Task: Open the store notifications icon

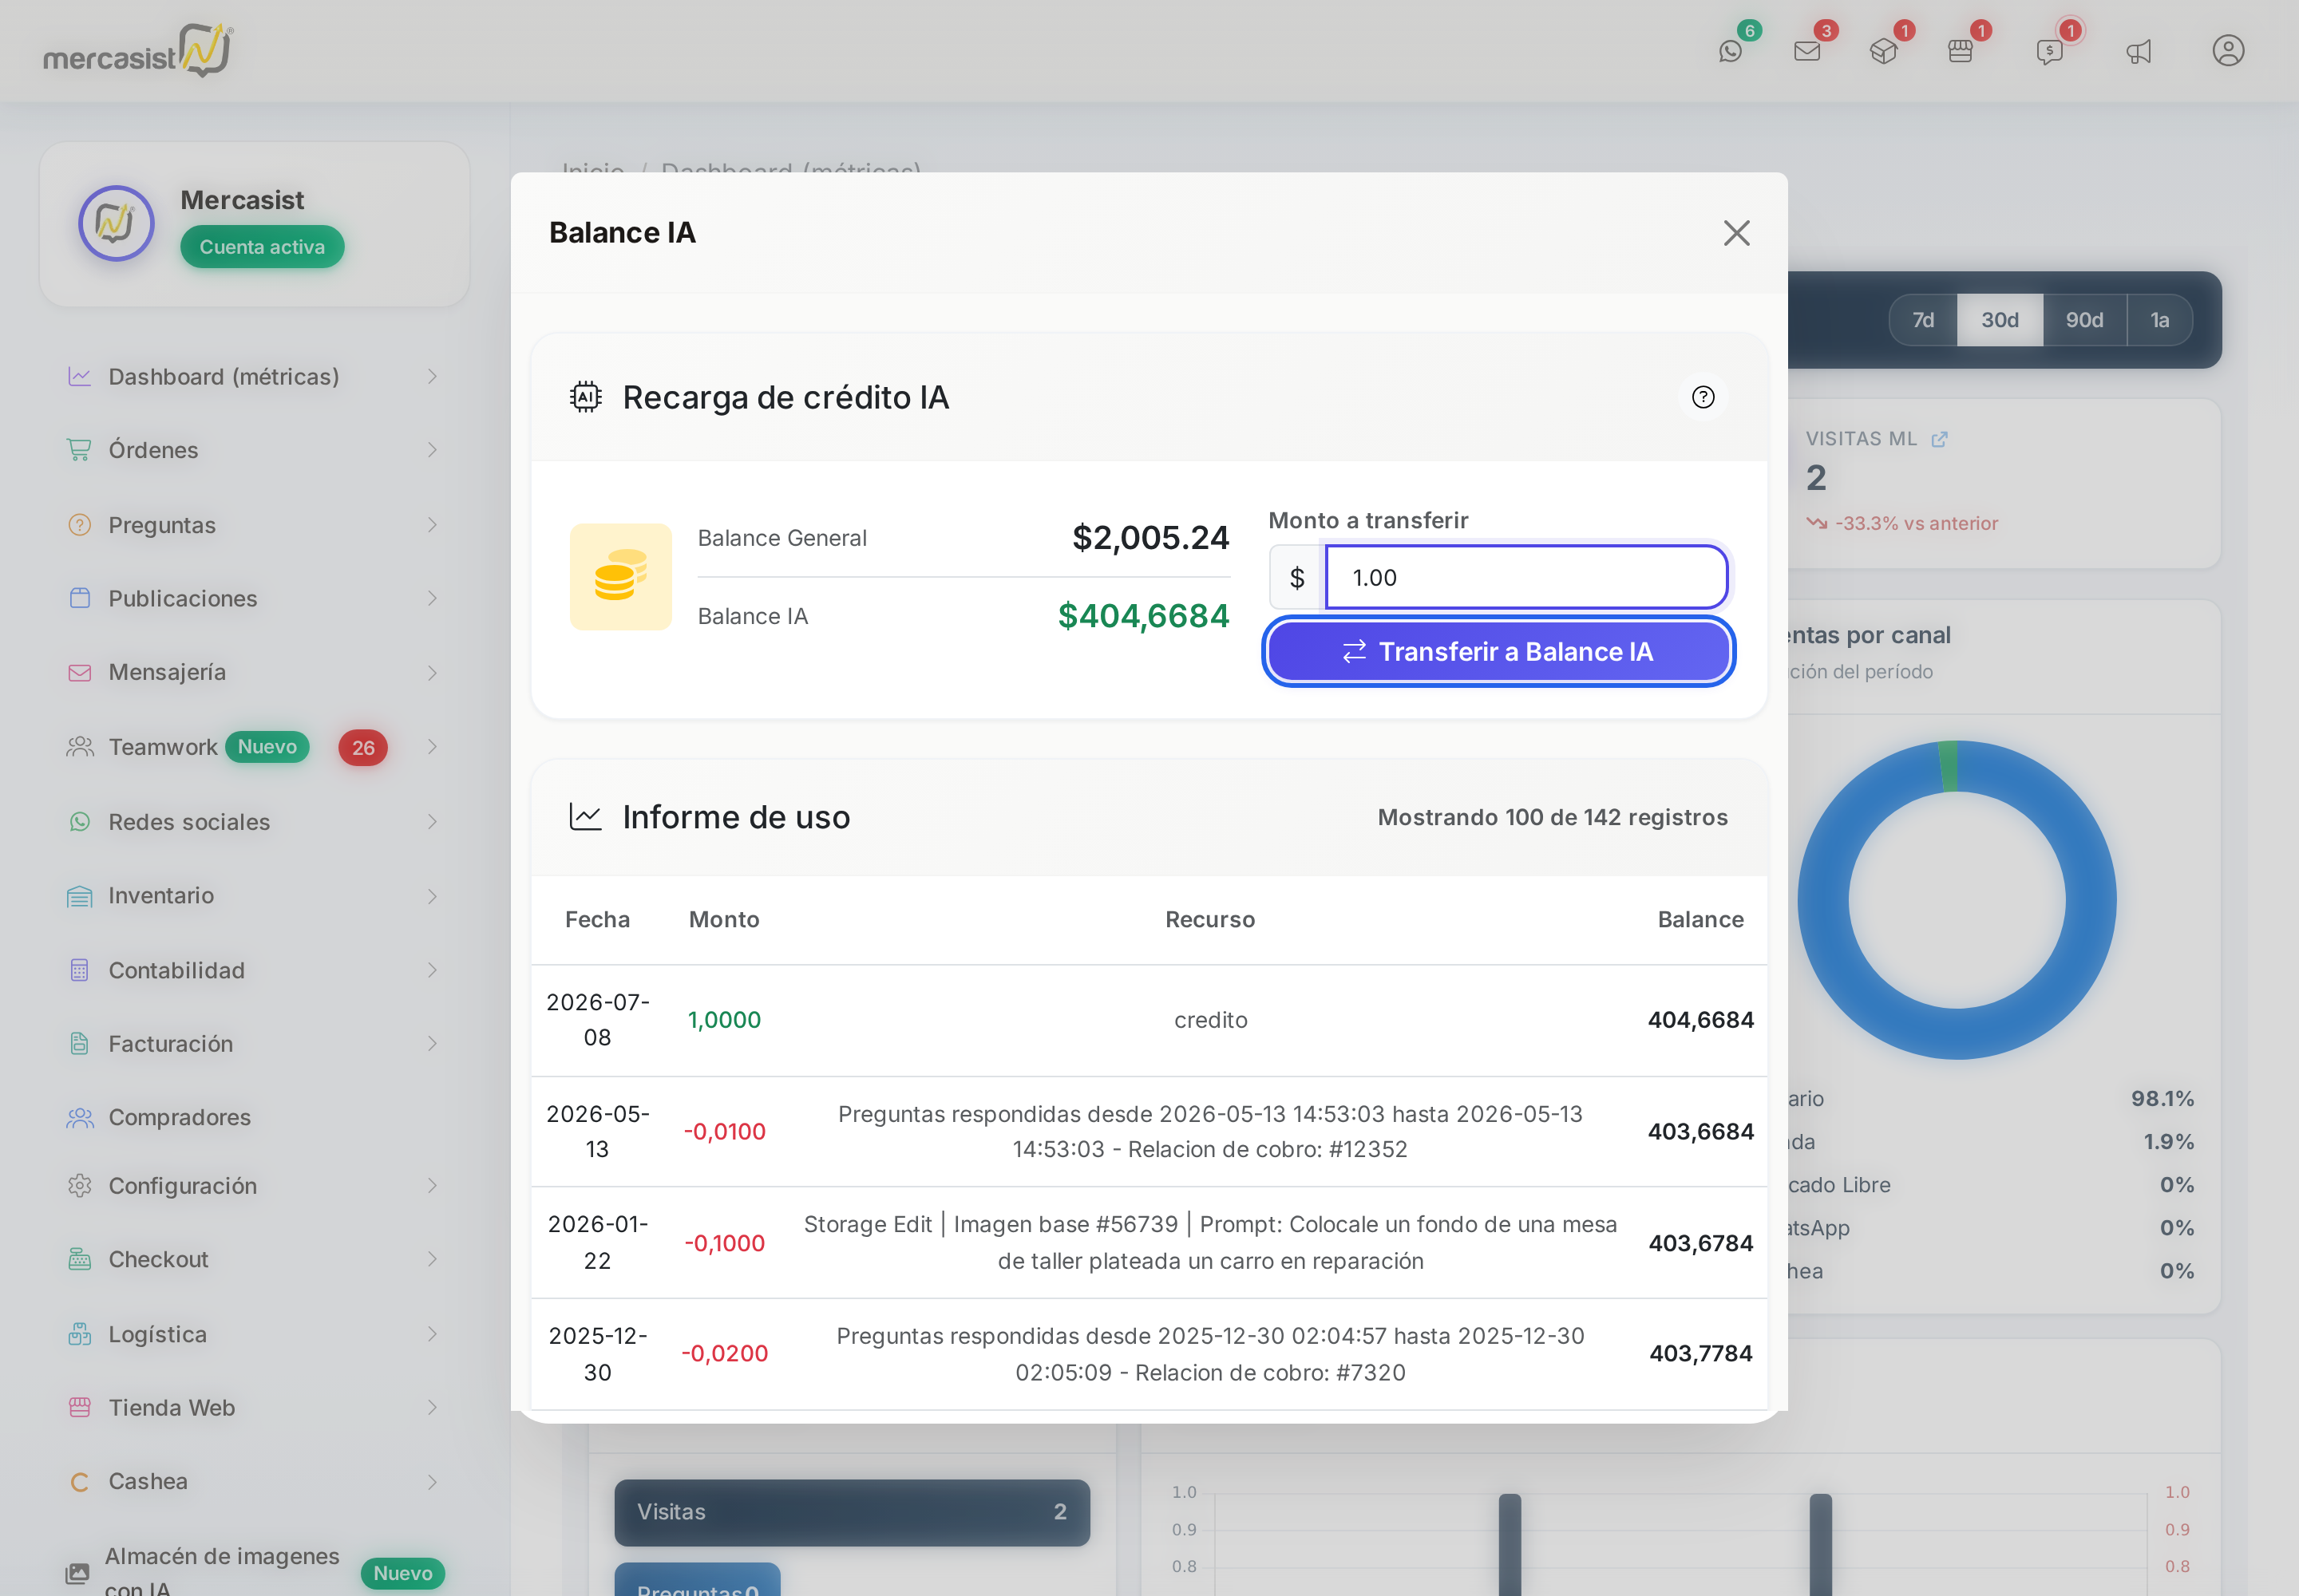Action: (x=1961, y=51)
